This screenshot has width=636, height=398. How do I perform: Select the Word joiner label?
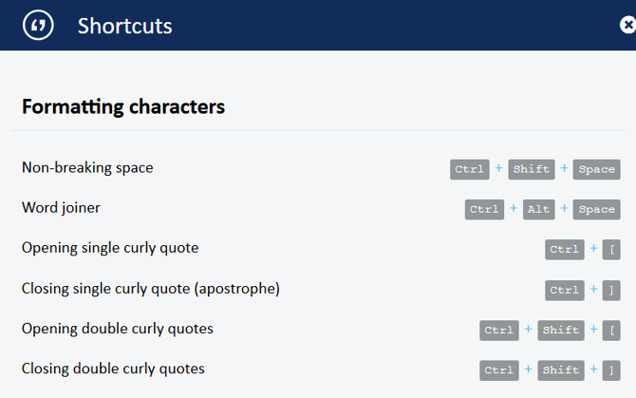tap(61, 208)
